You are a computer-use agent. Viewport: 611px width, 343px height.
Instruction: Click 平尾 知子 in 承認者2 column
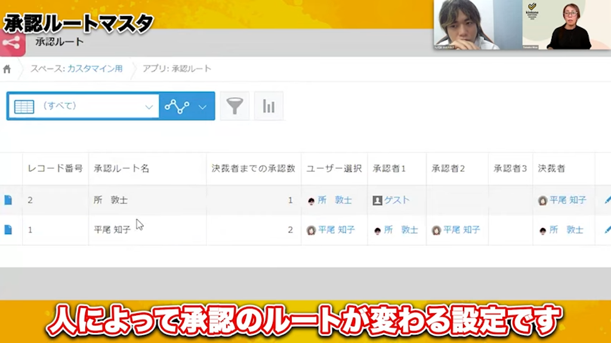(461, 230)
